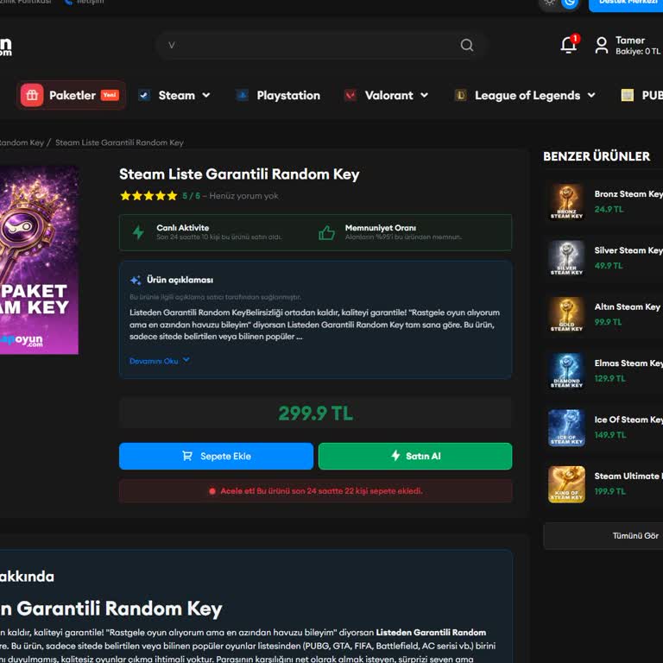Click the five-star rating stars
The height and width of the screenshot is (663, 663).
click(148, 196)
